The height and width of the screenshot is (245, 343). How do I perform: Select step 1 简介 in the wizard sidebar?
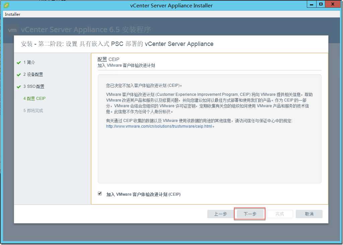click(x=29, y=62)
